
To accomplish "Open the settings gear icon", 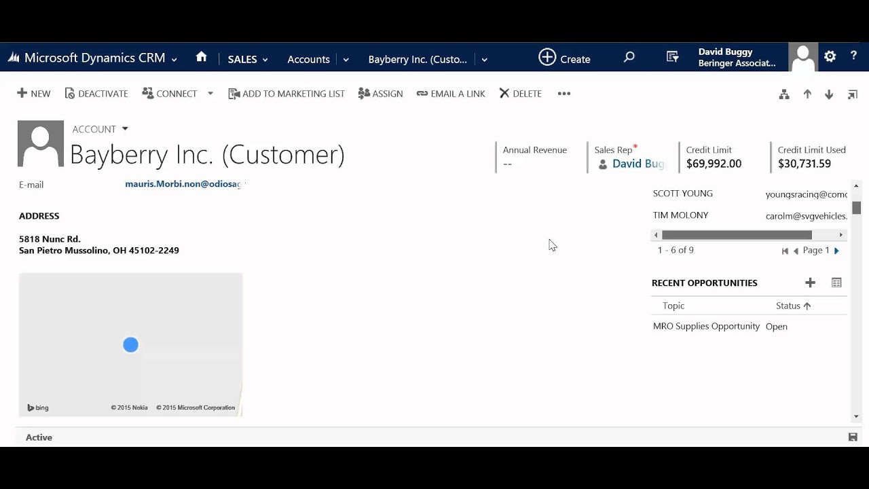I will pyautogui.click(x=830, y=57).
